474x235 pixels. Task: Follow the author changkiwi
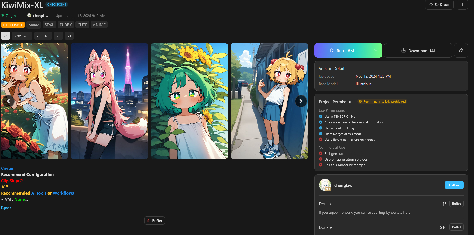tap(454, 185)
